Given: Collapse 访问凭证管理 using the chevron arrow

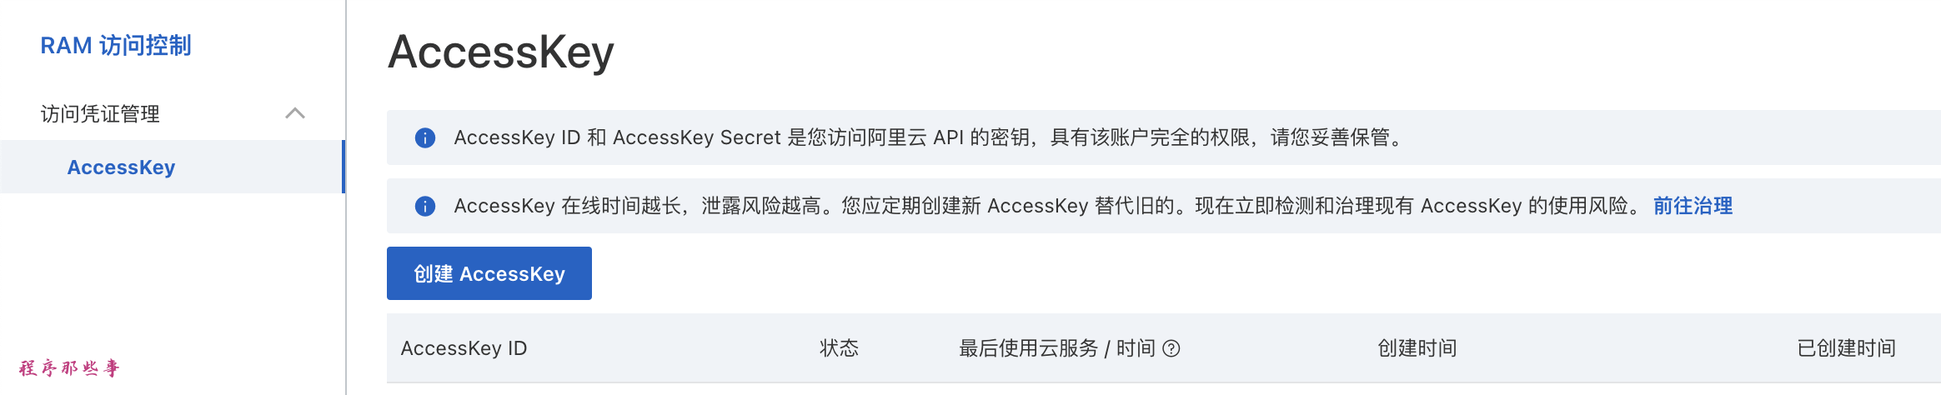Looking at the screenshot, I should [x=295, y=113].
